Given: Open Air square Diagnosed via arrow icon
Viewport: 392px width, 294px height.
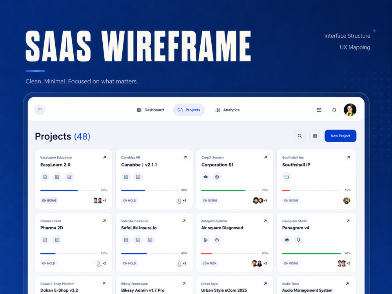Looking at the screenshot, I should click(x=265, y=221).
